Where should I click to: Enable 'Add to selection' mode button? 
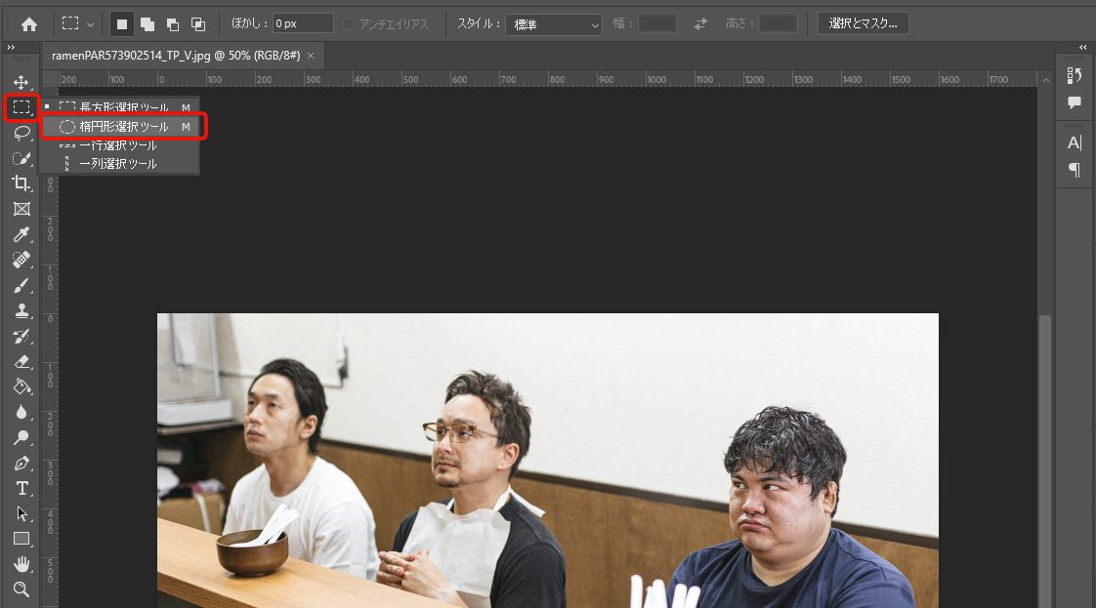click(x=147, y=23)
